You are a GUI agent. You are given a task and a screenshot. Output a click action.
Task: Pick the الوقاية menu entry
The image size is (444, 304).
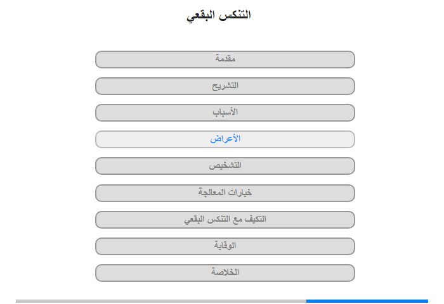pos(225,246)
